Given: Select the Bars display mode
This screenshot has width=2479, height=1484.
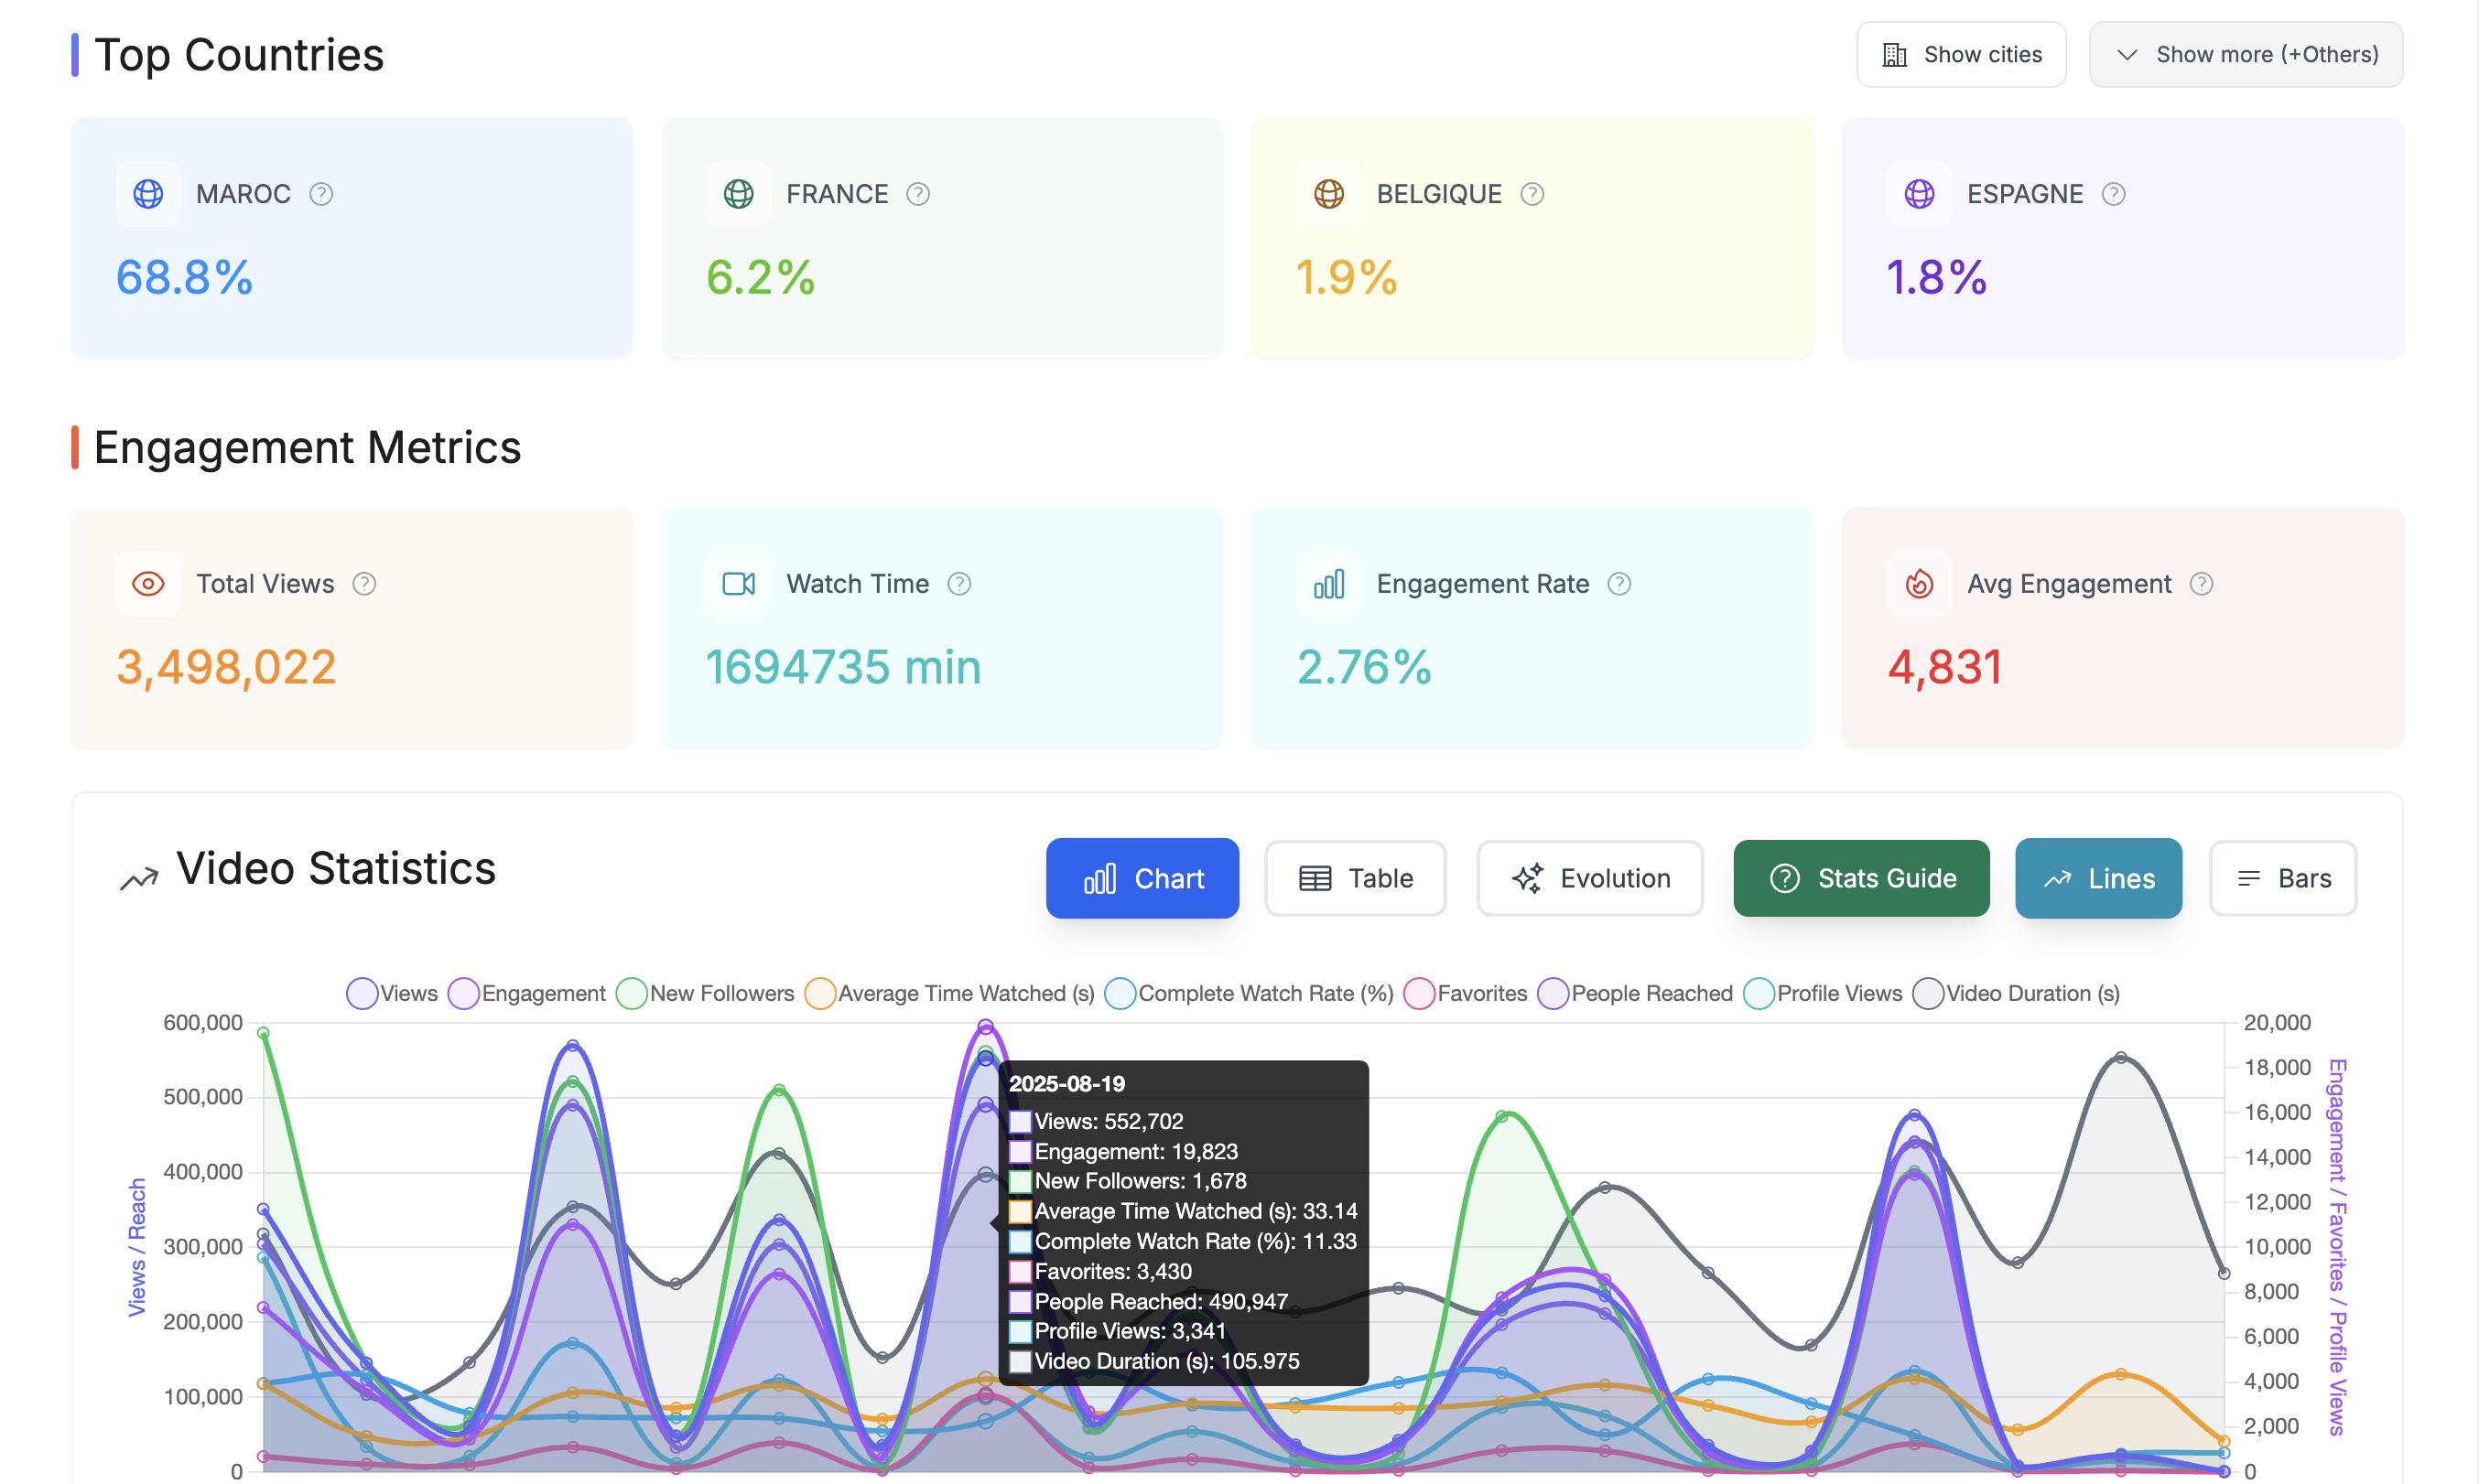Looking at the screenshot, I should point(2283,878).
